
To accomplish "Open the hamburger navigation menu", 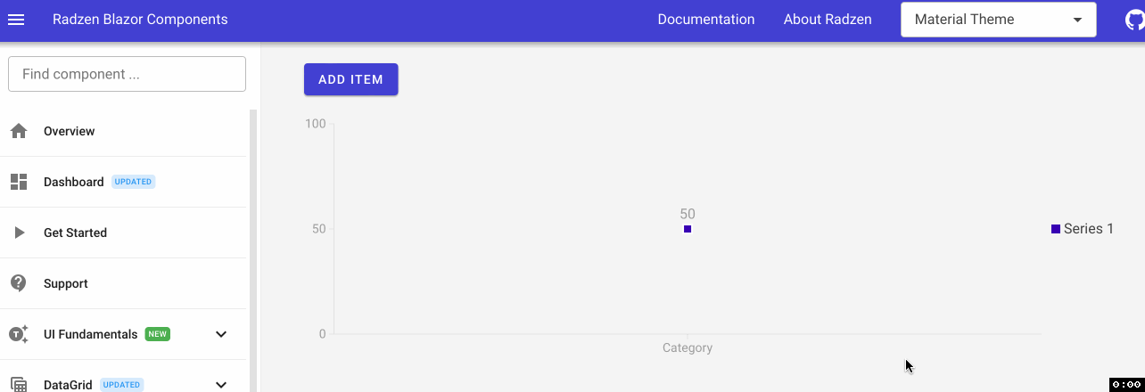I will 16,20.
